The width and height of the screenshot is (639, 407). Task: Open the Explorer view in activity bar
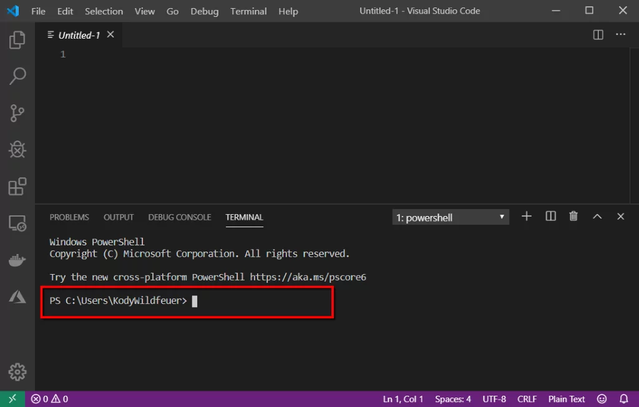17,39
